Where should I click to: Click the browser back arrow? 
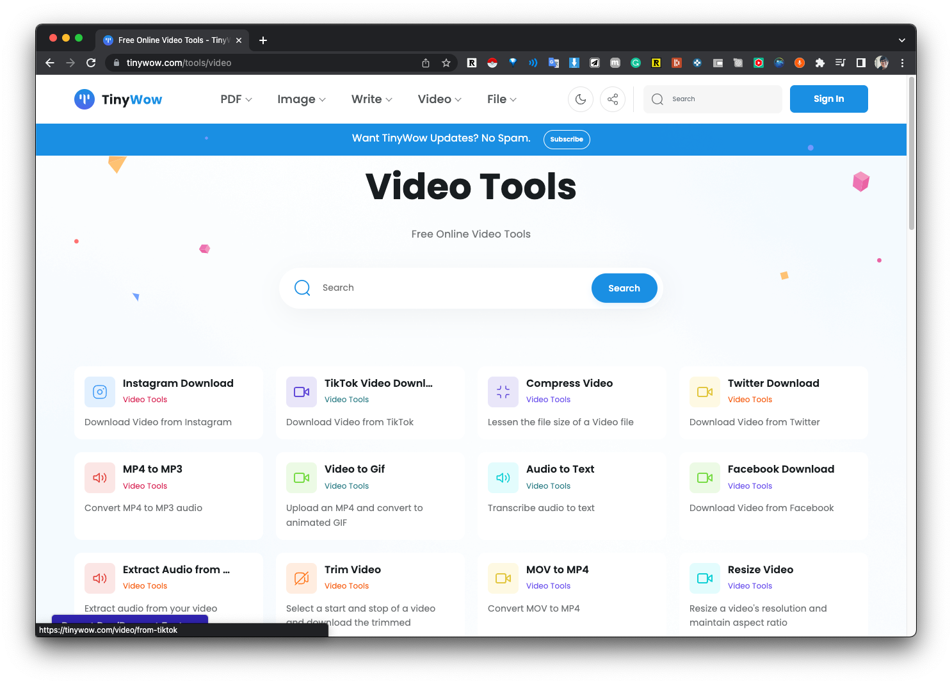point(50,63)
